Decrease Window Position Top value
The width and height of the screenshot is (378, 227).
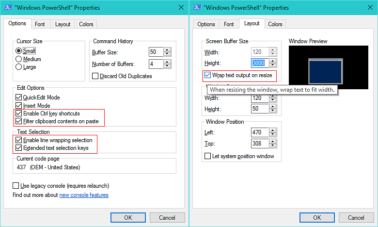coord(273,146)
